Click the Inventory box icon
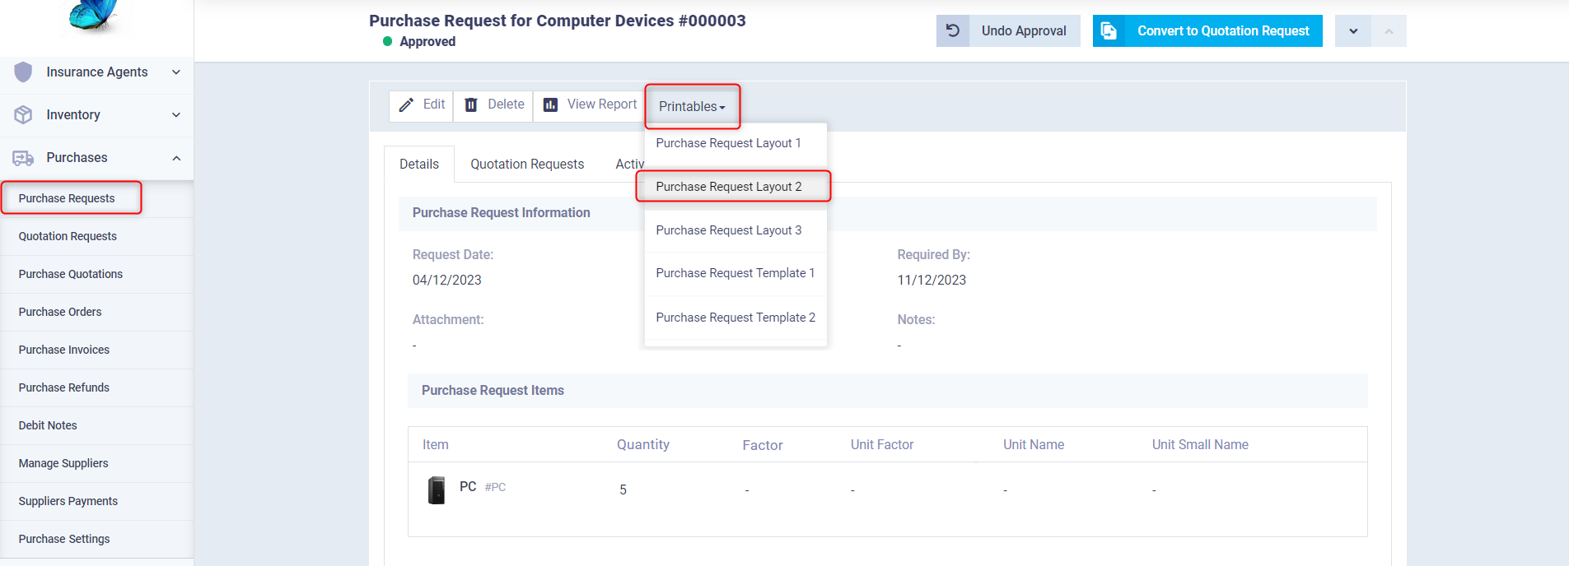Screen dimensions: 1569x566 tap(24, 115)
